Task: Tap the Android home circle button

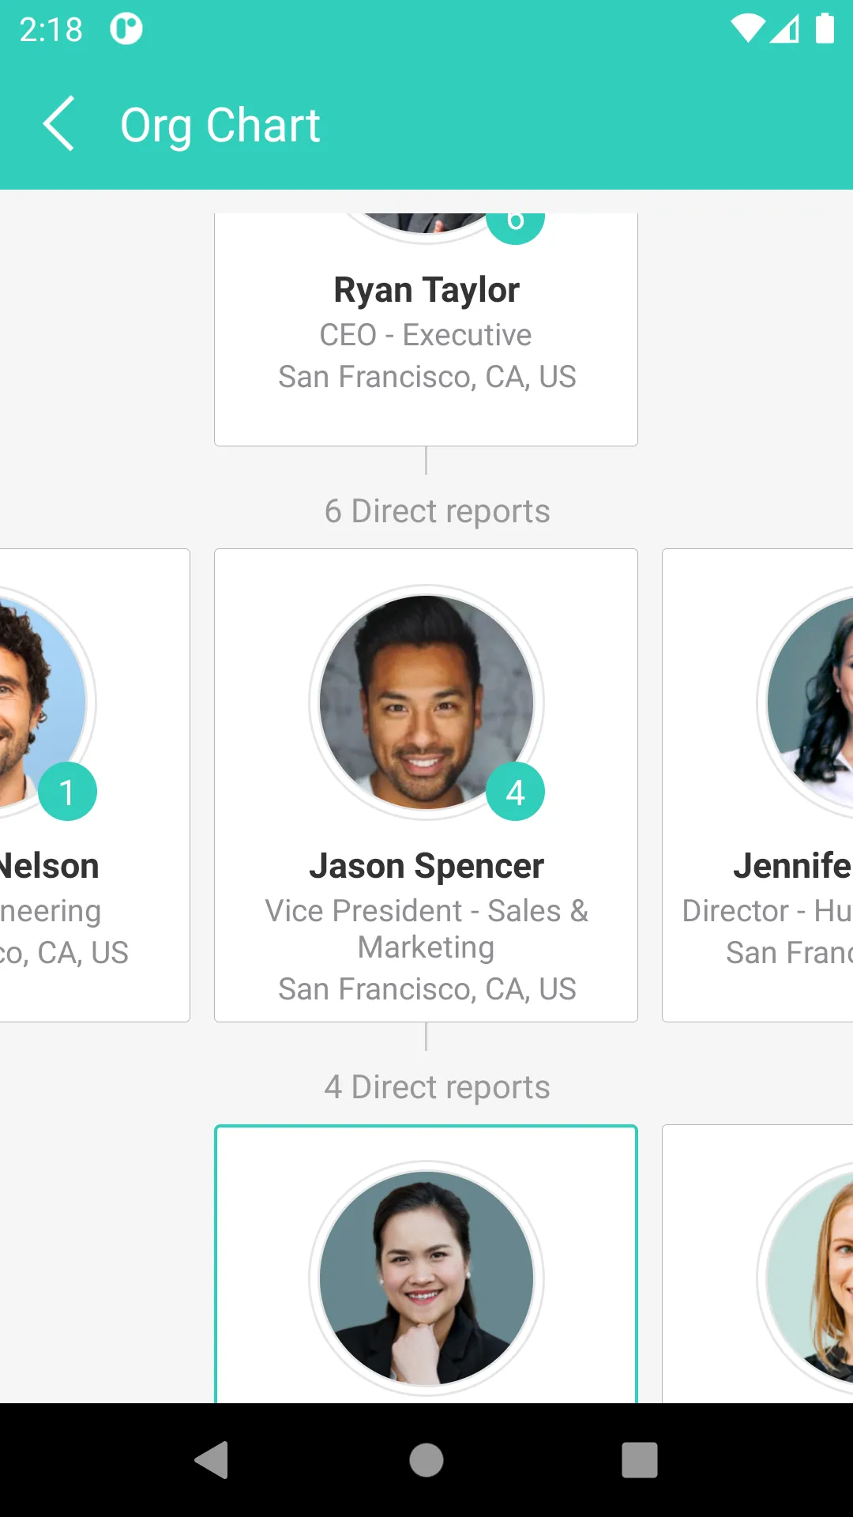Action: tap(426, 1459)
